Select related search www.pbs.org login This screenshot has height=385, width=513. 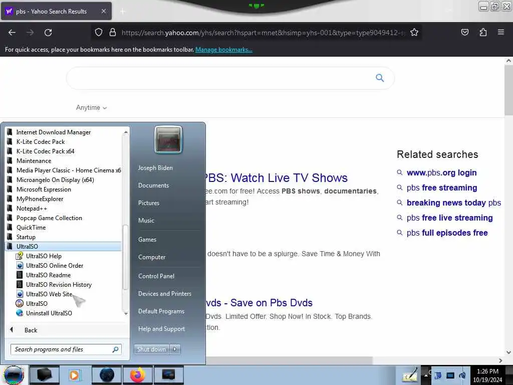pyautogui.click(x=441, y=172)
